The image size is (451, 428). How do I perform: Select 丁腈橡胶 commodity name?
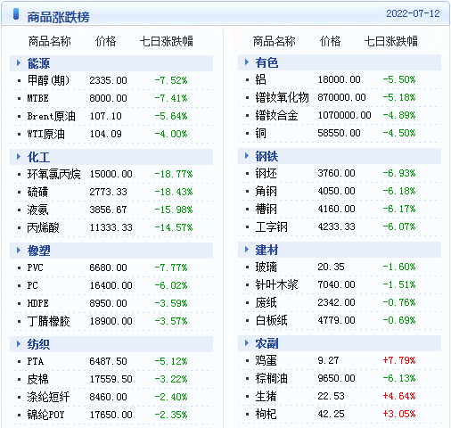pos(48,321)
